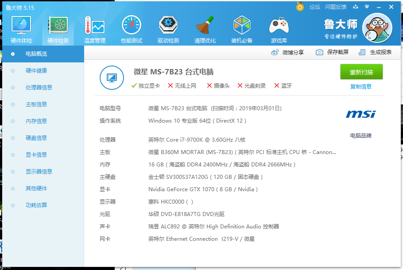Open the dropdown menu arrow in title bar

point(367,7)
